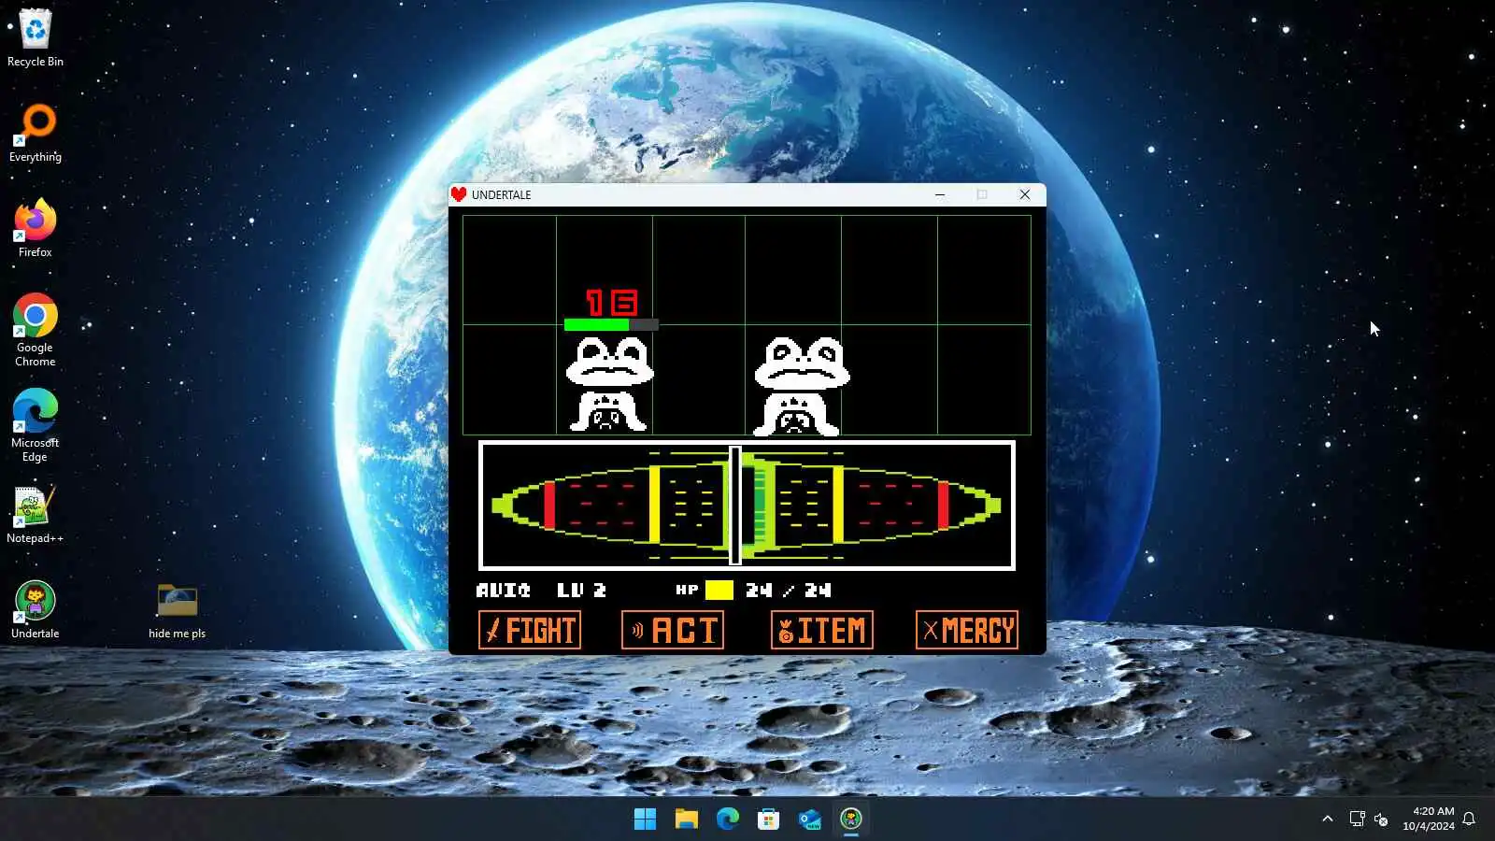Viewport: 1495px width, 841px height.
Task: Click the FIGHT button in Undertale
Action: (530, 631)
